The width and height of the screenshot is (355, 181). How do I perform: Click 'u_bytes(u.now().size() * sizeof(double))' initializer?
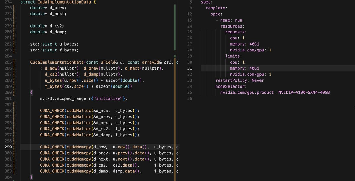94,80
